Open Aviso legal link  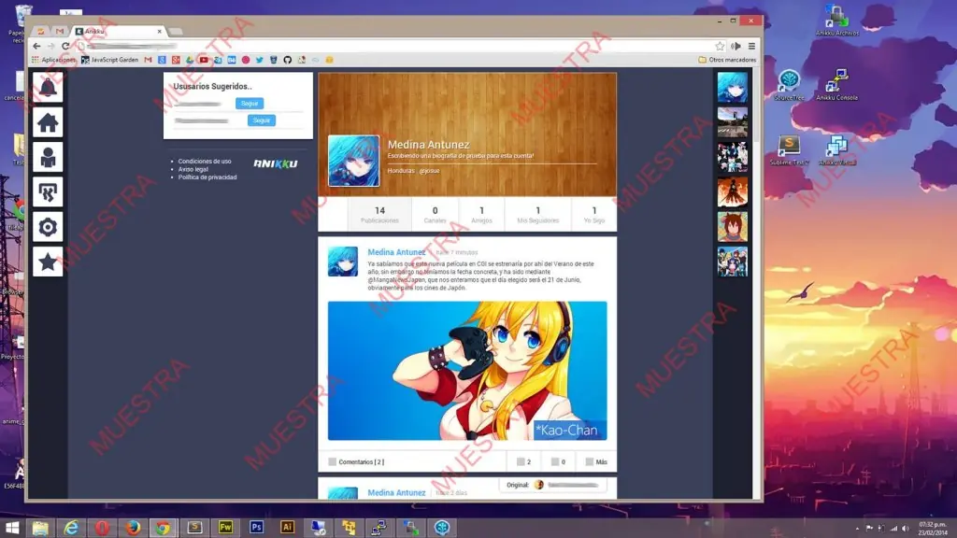click(x=193, y=169)
